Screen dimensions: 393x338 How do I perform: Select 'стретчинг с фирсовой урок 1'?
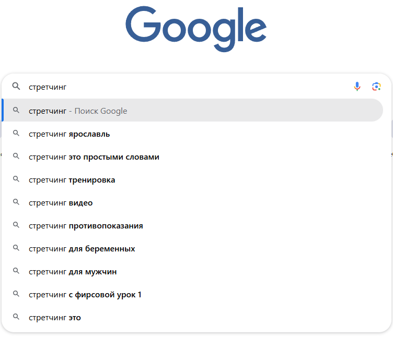click(x=85, y=295)
